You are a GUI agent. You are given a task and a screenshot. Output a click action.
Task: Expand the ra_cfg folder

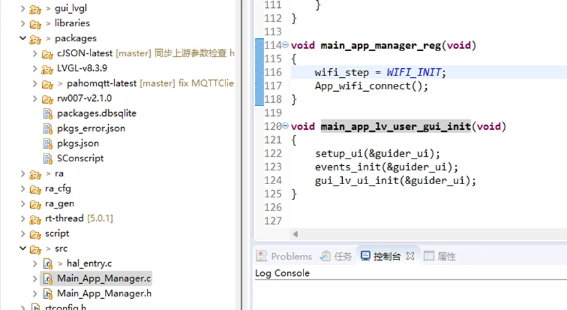[x=23, y=189]
